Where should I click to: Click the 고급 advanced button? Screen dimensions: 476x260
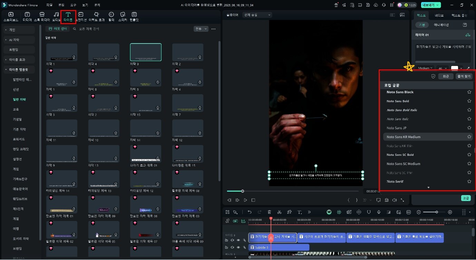pyautogui.click(x=466, y=198)
